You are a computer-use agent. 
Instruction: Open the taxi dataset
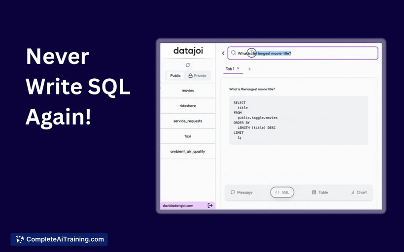click(x=188, y=136)
